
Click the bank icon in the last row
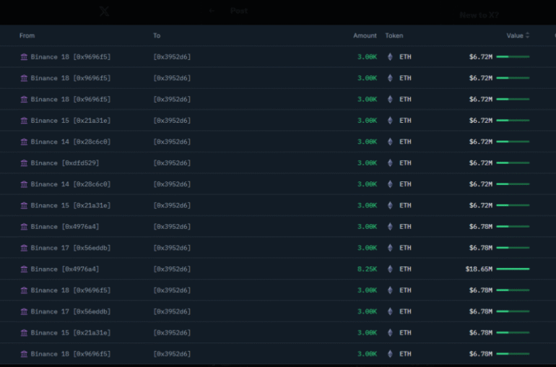tap(24, 354)
